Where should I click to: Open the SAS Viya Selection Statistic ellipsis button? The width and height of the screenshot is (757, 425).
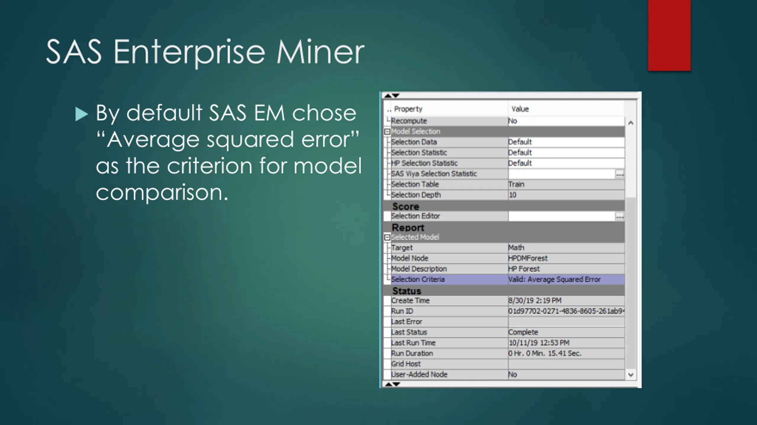[619, 174]
